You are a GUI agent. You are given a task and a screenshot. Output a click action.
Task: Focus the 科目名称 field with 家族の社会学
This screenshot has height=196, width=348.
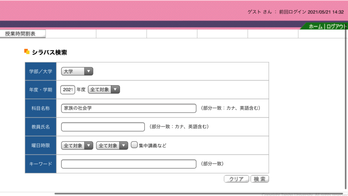128,108
